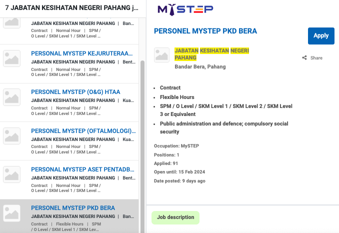Click the PERSONEL MYSTEP PKD BERA heading

205,31
